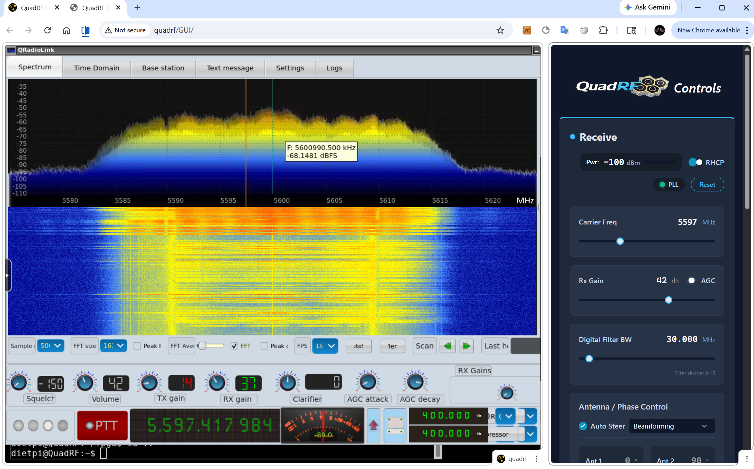Open the Base station tab
This screenshot has width=754, height=469.
(163, 68)
